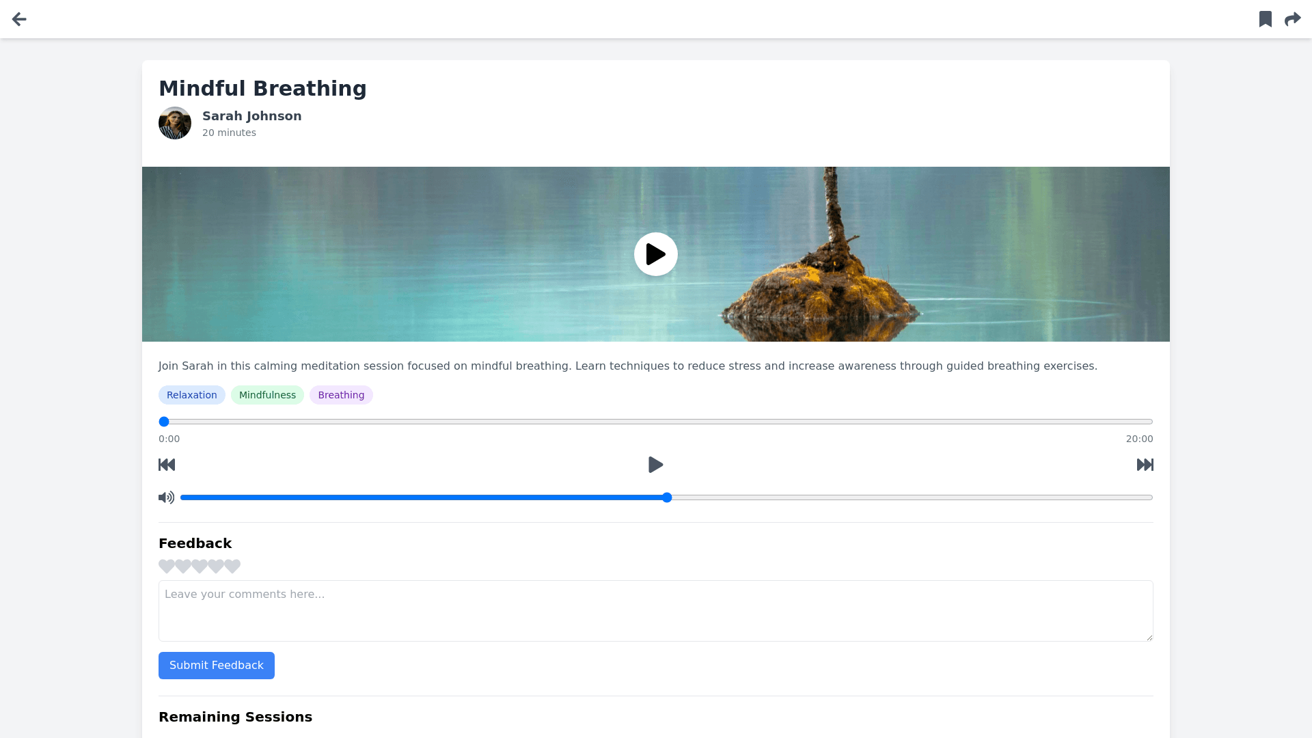Viewport: 1312px width, 738px height.
Task: Go back using the left arrow icon
Action: click(19, 19)
